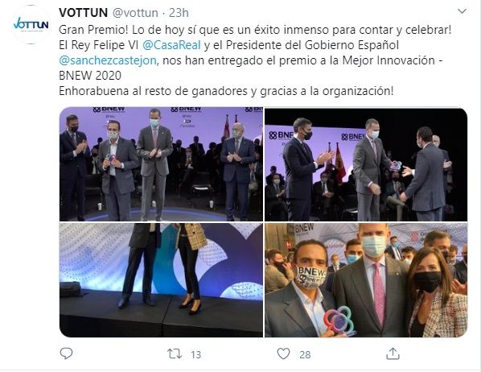This screenshot has height=372, width=481.
Task: Click the VOTTUN display name
Action: pyautogui.click(x=83, y=13)
